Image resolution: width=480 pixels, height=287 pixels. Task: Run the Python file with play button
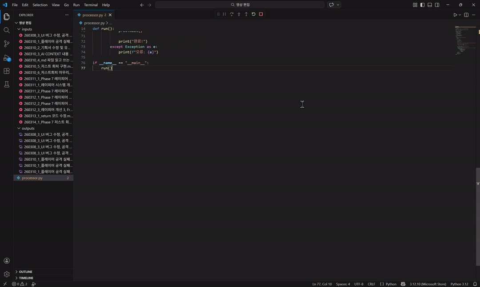(x=455, y=15)
